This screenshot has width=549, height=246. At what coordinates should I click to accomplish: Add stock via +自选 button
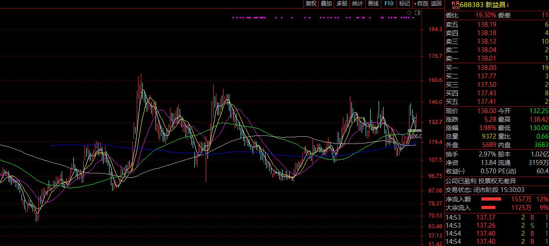pos(421,4)
